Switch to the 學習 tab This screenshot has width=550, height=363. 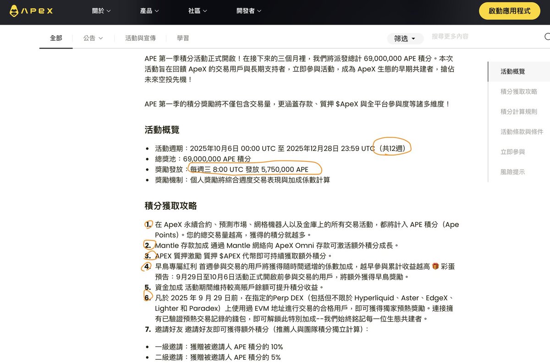[183, 38]
